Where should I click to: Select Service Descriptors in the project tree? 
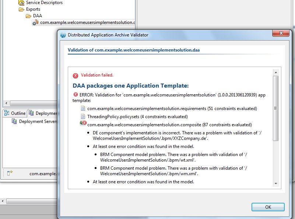[44, 3]
